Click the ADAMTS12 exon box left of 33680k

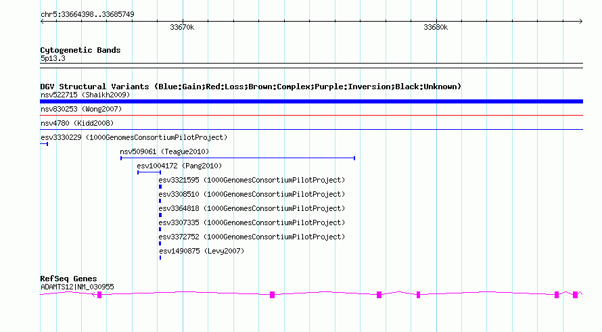pyautogui.click(x=419, y=295)
